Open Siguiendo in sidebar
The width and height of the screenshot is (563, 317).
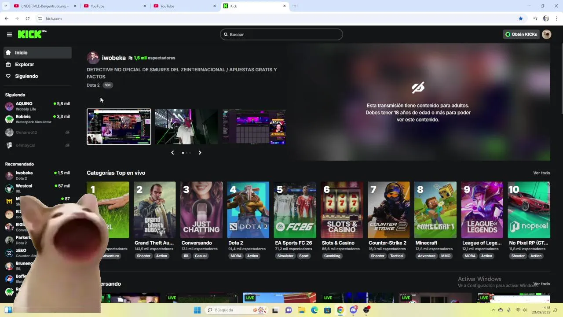pos(37,76)
